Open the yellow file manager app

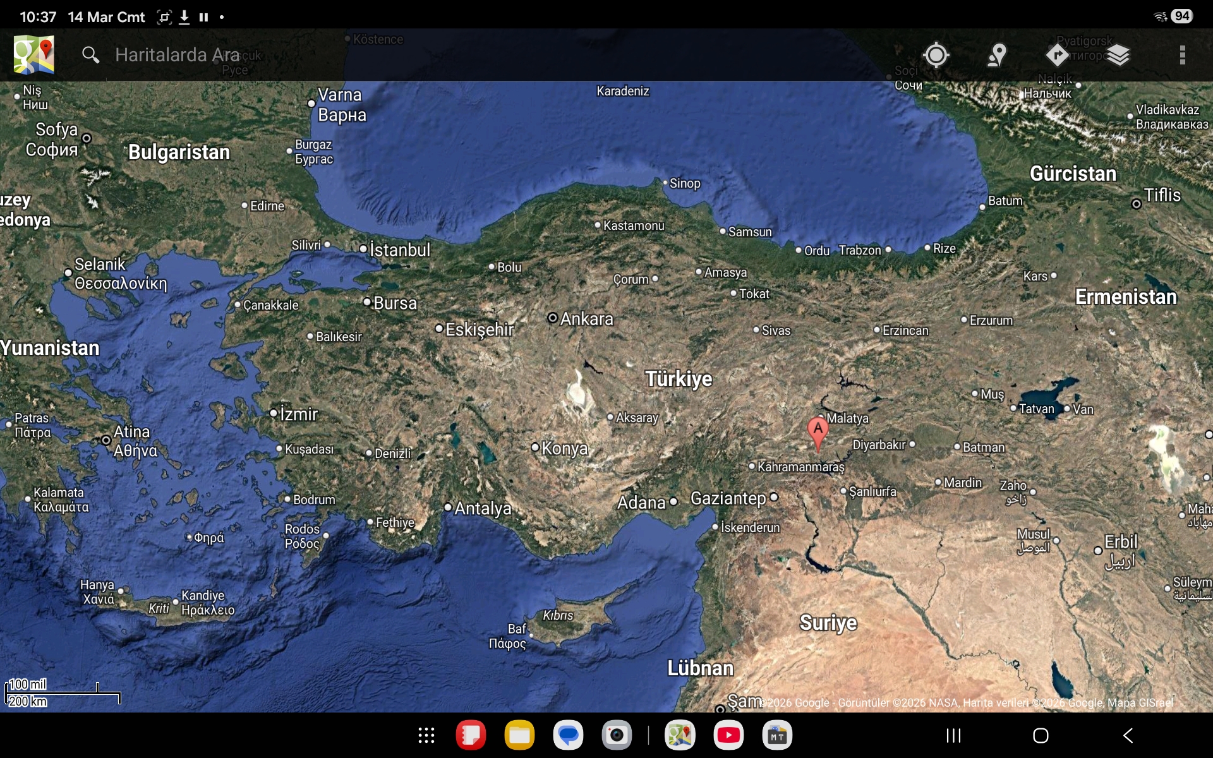click(x=519, y=735)
